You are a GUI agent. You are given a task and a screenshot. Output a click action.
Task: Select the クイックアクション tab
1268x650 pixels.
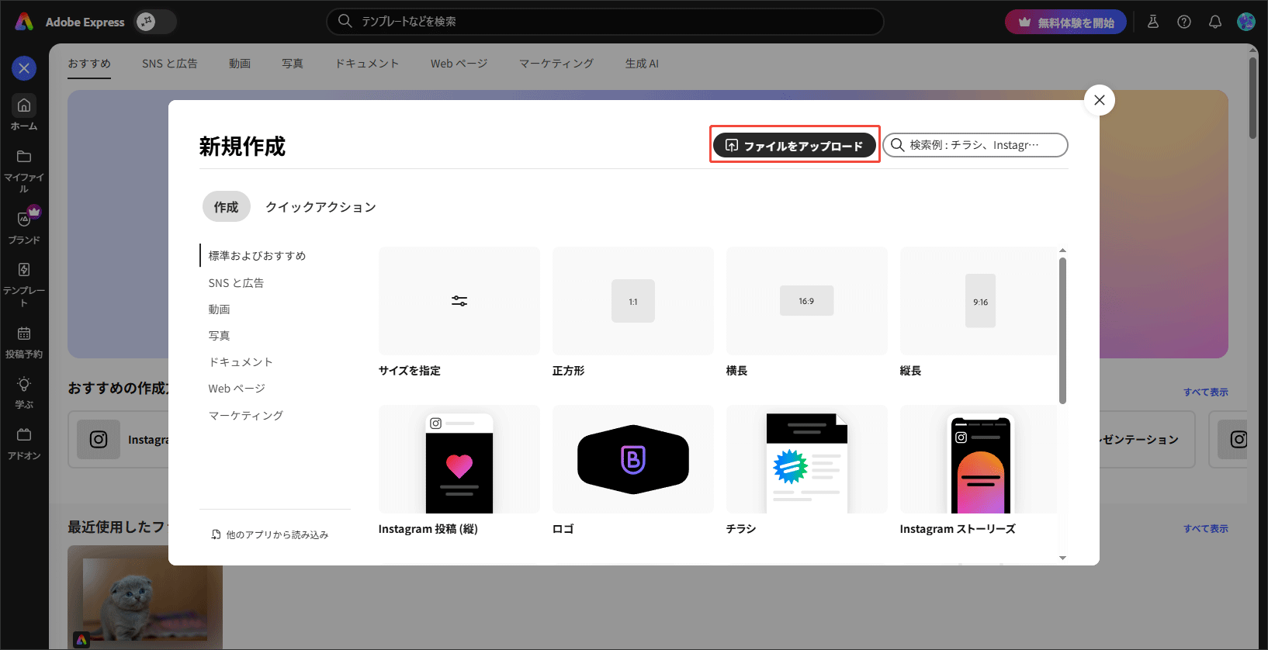(x=320, y=207)
